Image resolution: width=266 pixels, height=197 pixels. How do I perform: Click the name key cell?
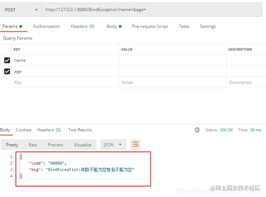(x=65, y=60)
